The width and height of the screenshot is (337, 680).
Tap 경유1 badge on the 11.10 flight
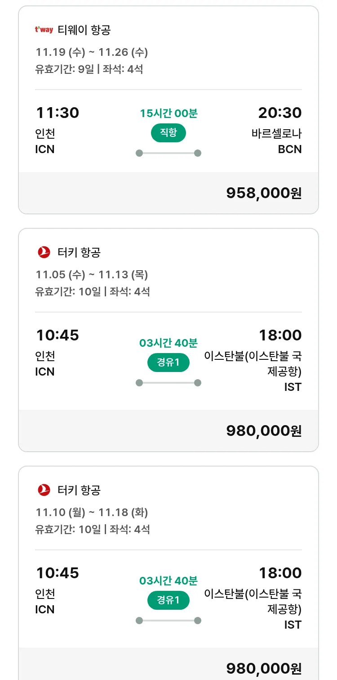[168, 600]
